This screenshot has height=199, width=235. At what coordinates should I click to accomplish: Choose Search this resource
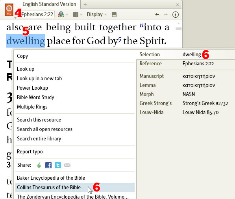39,120
